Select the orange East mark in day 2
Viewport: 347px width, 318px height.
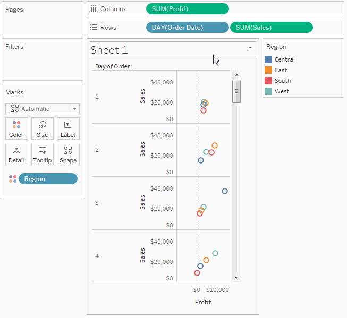215,145
